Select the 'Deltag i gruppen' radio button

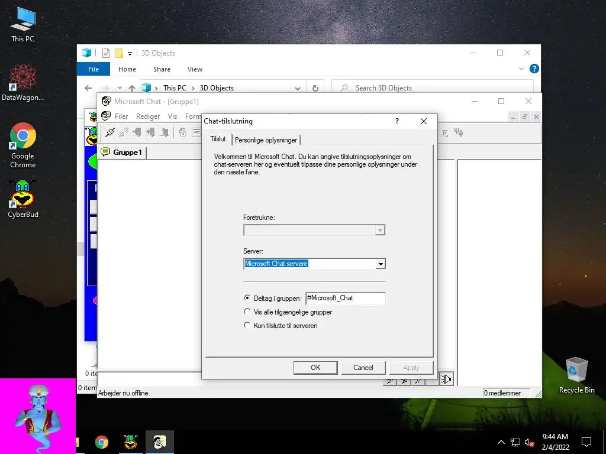point(247,298)
